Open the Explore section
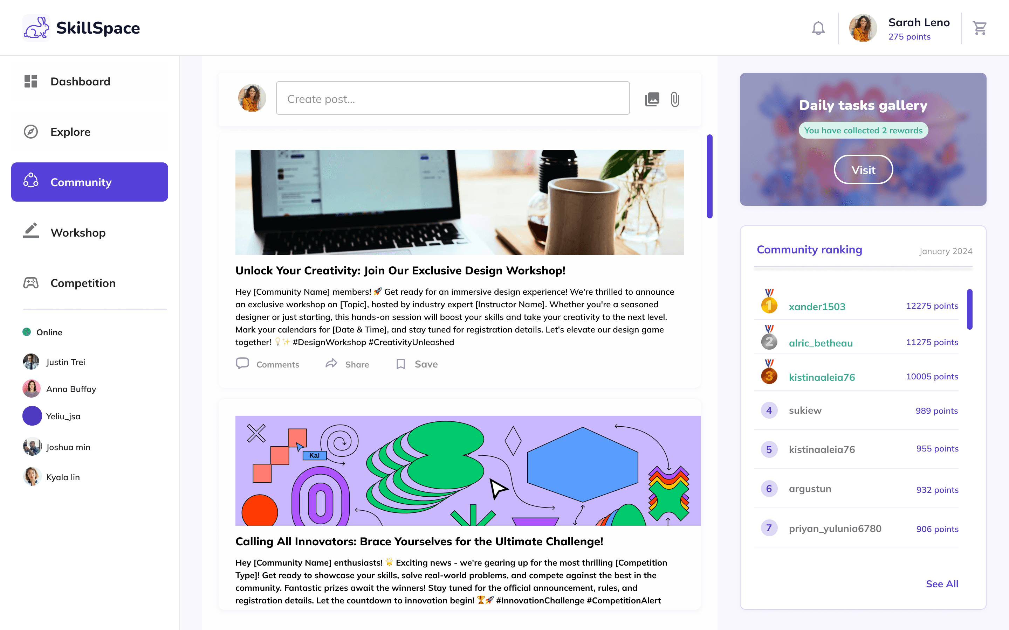 pos(90,132)
